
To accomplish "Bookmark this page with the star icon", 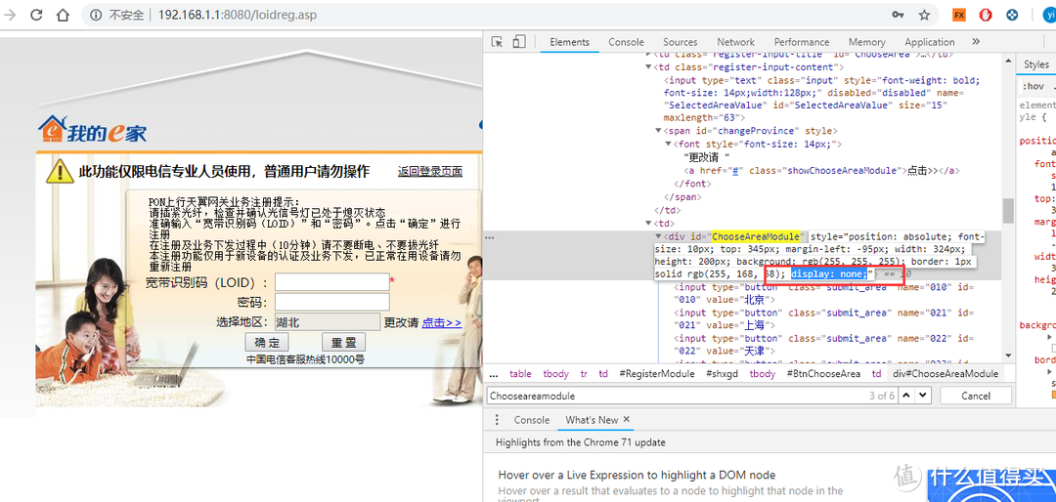I will coord(924,15).
